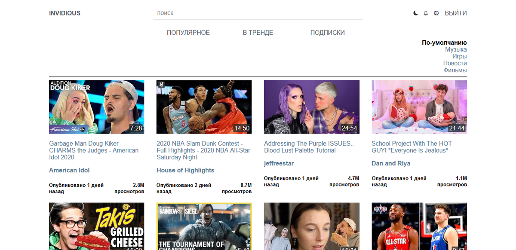516x250 pixels.
Task: Open the В ТРЕНДЕ tab
Action: tap(258, 33)
